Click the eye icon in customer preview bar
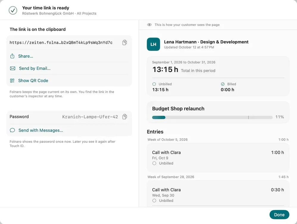 149,25
